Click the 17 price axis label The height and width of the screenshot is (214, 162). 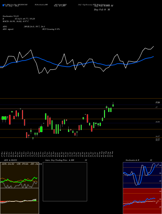coord(156,108)
